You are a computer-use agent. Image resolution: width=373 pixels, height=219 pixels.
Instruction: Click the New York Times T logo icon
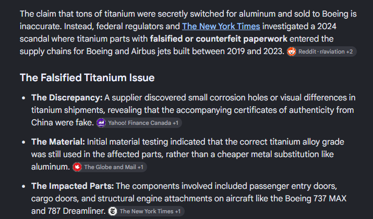tap(113, 211)
